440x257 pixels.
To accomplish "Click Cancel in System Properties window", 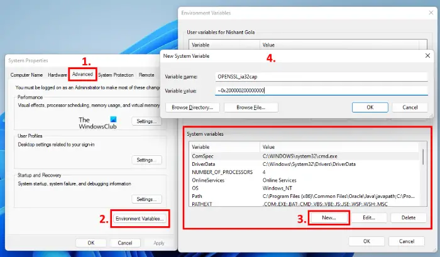I will pos(125,243).
